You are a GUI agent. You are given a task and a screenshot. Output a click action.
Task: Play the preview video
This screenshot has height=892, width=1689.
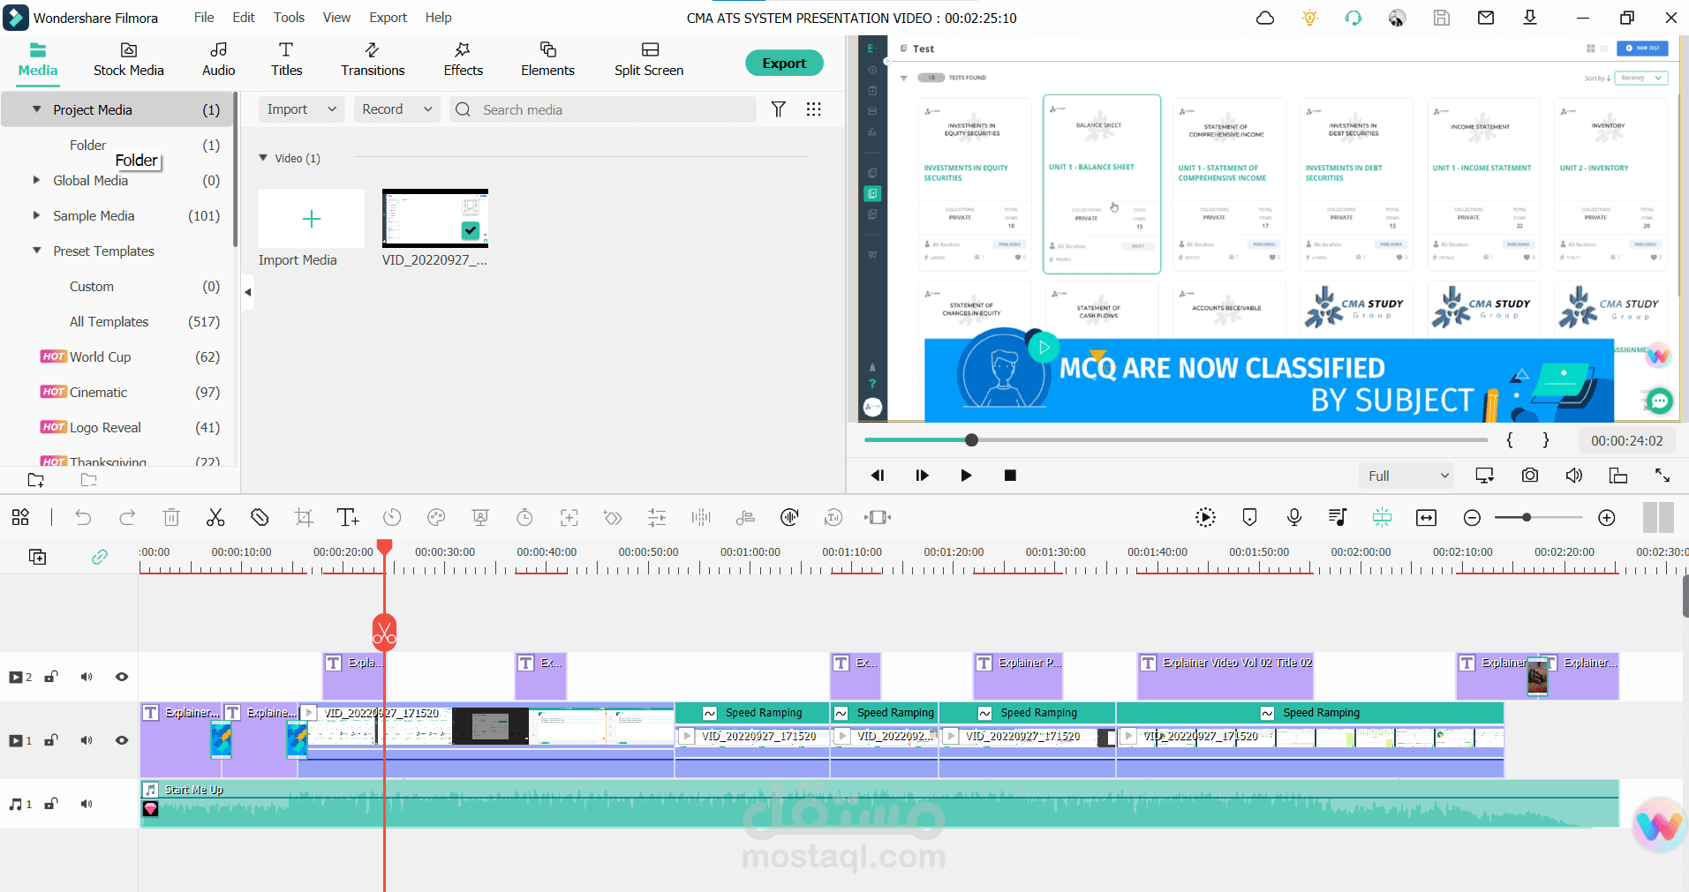[966, 476]
